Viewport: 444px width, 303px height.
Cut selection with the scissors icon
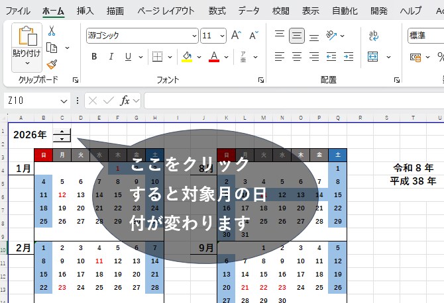pyautogui.click(x=52, y=30)
